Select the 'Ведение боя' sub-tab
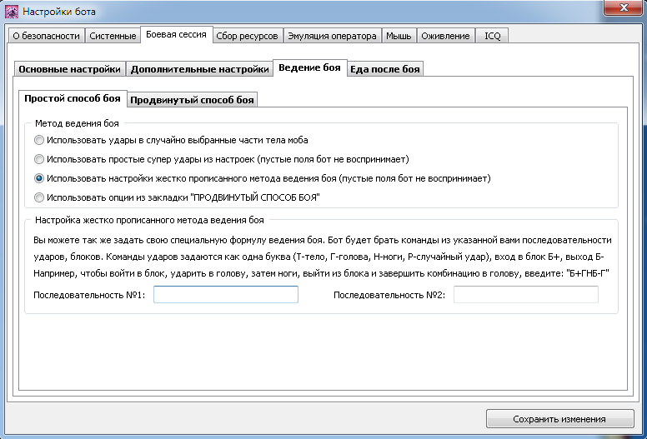647x439 pixels. [310, 67]
